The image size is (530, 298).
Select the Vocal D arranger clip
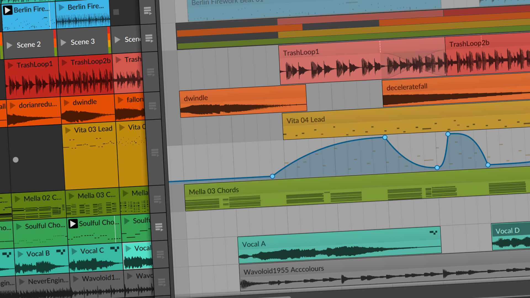coord(511,236)
